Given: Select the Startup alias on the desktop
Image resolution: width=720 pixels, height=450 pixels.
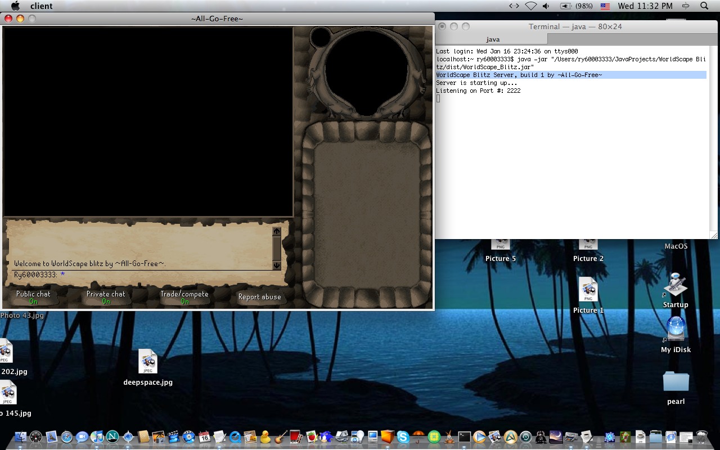Looking at the screenshot, I should point(676,290).
